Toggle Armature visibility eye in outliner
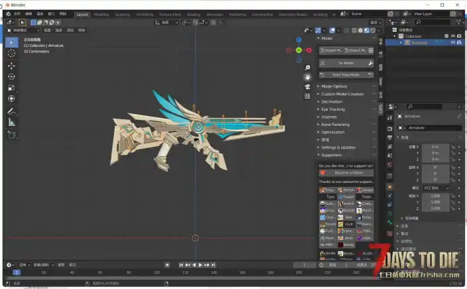This screenshot has height=289, width=467. tap(453, 42)
